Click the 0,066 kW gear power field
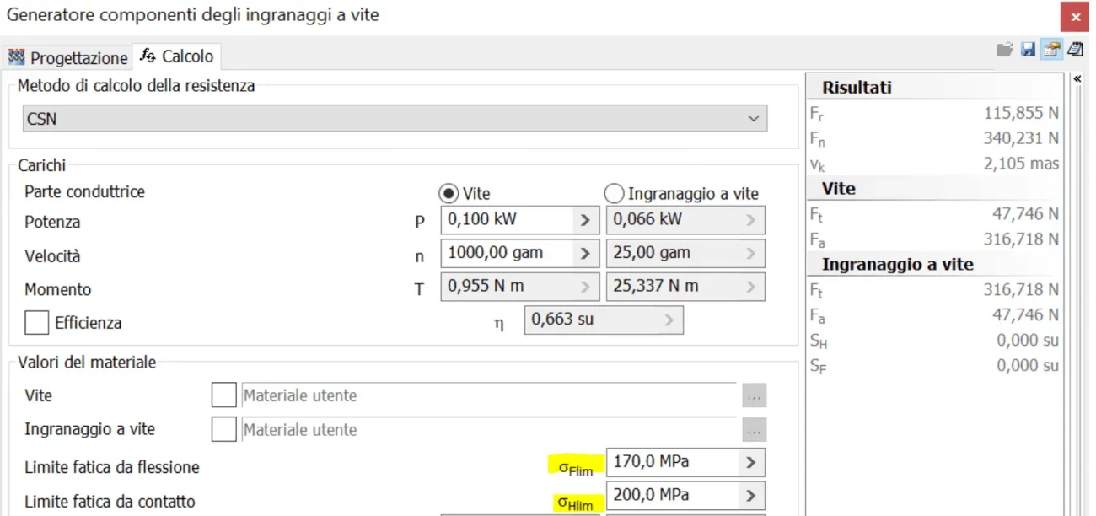The height and width of the screenshot is (516, 1096). 674,220
